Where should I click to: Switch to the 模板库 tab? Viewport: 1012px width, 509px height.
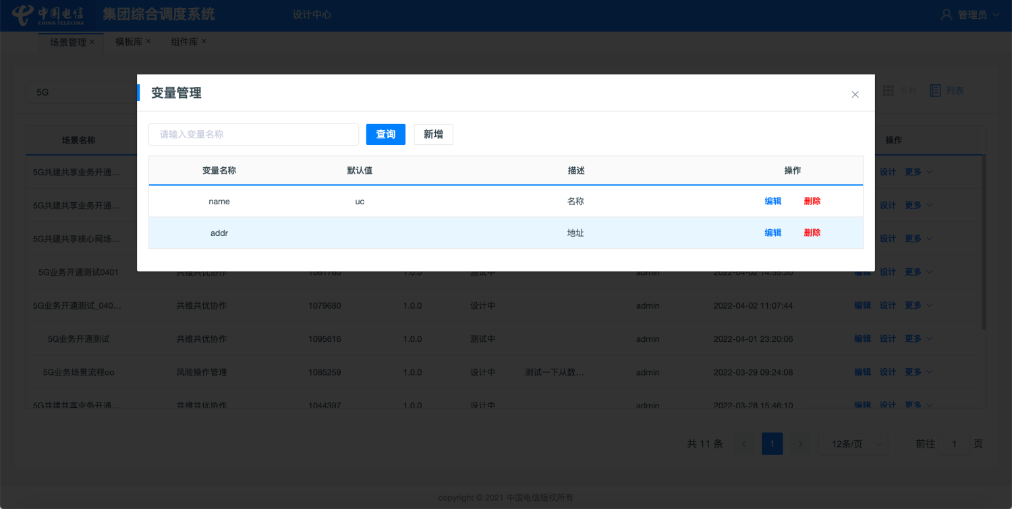pos(129,42)
